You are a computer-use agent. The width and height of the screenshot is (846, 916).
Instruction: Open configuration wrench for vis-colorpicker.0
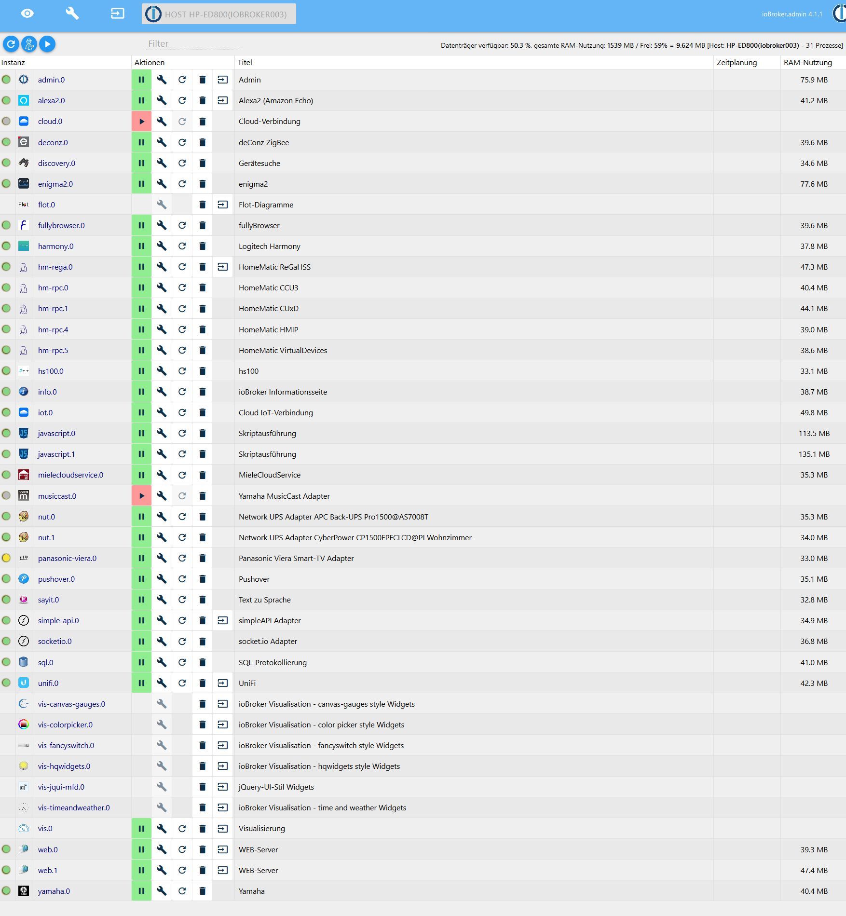(162, 725)
